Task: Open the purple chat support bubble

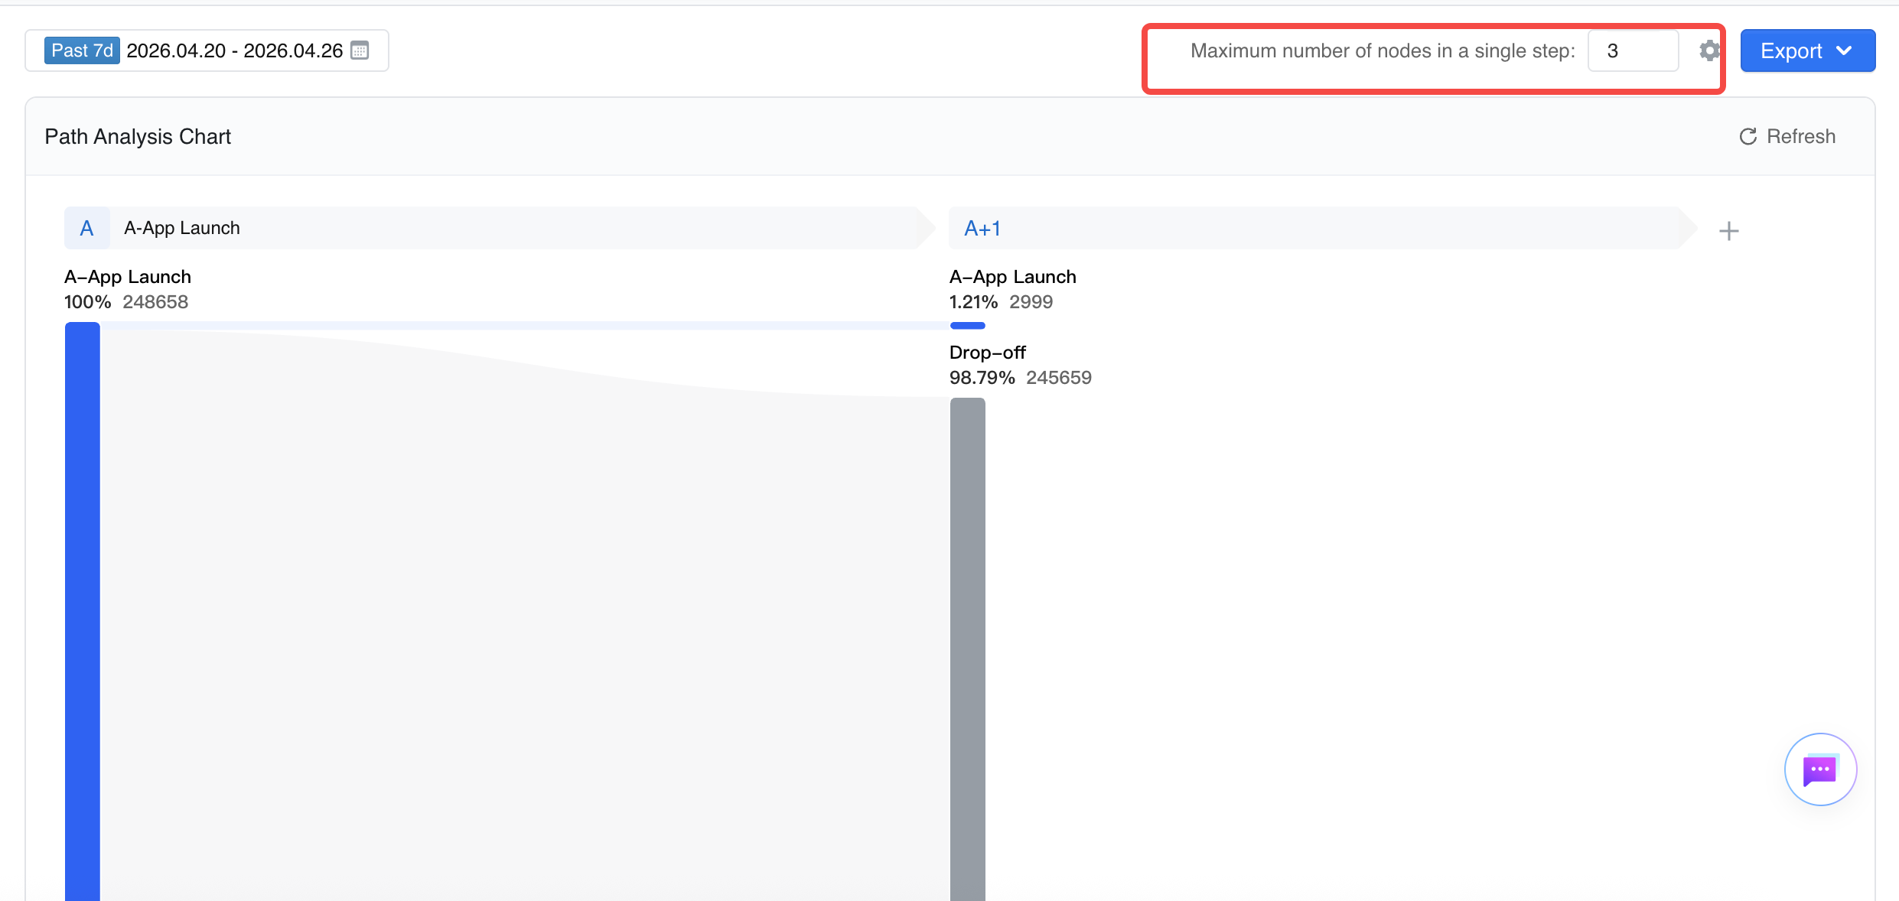Action: coord(1820,769)
